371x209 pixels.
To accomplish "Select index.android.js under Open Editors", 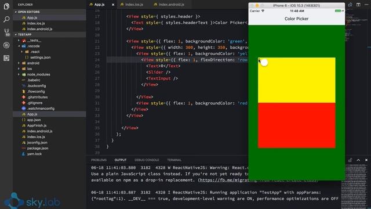I will click(x=39, y=29).
